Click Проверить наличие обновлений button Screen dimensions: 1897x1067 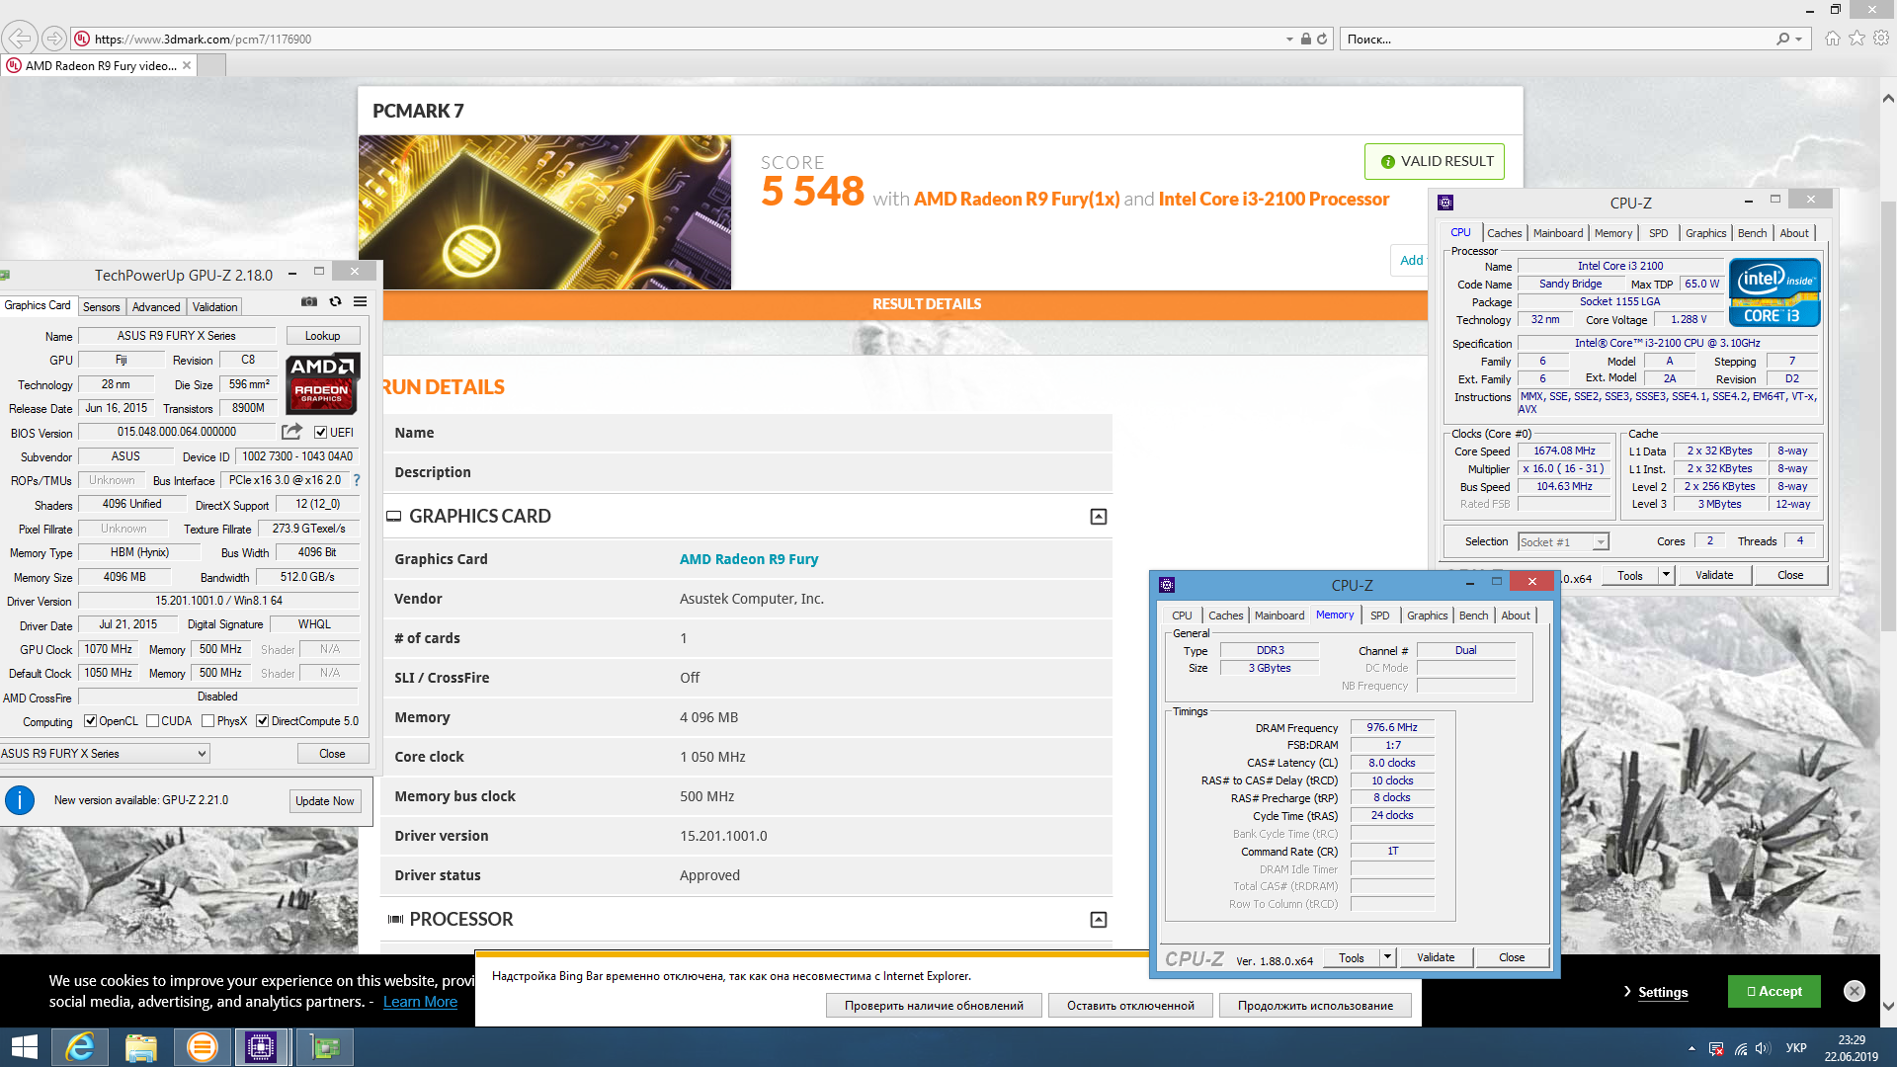point(934,1006)
